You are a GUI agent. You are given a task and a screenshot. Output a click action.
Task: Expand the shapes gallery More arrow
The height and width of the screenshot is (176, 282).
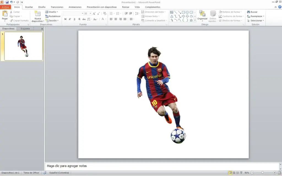coord(195,20)
